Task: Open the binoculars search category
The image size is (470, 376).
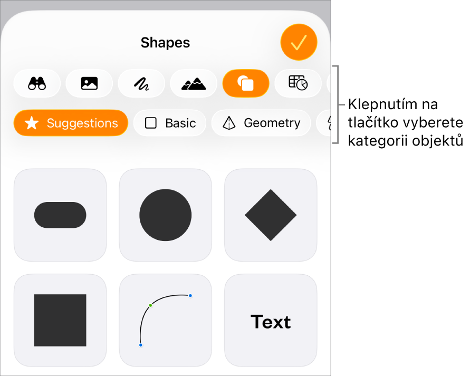Action: point(37,83)
